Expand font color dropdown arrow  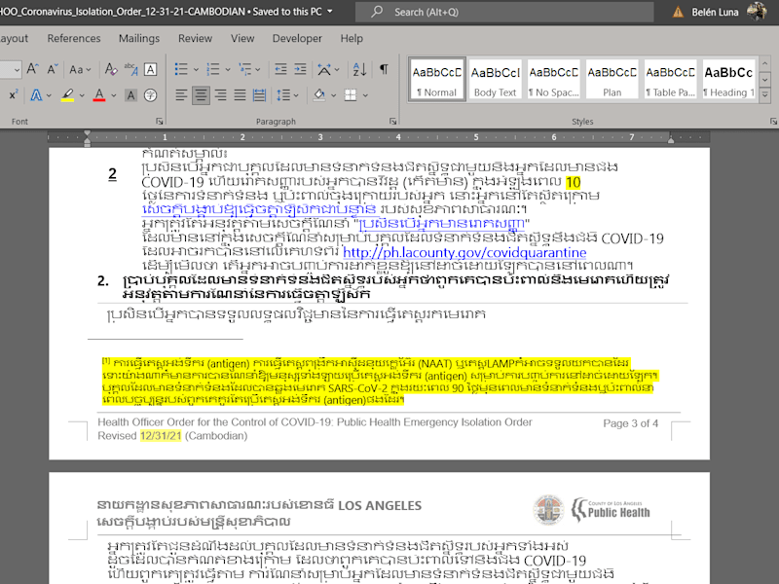113,94
